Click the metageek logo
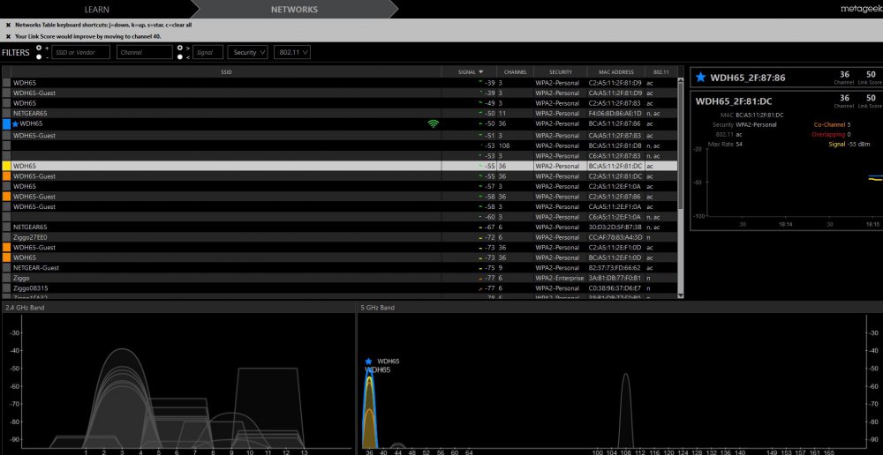Screen dimensions: 883x455 point(862,9)
